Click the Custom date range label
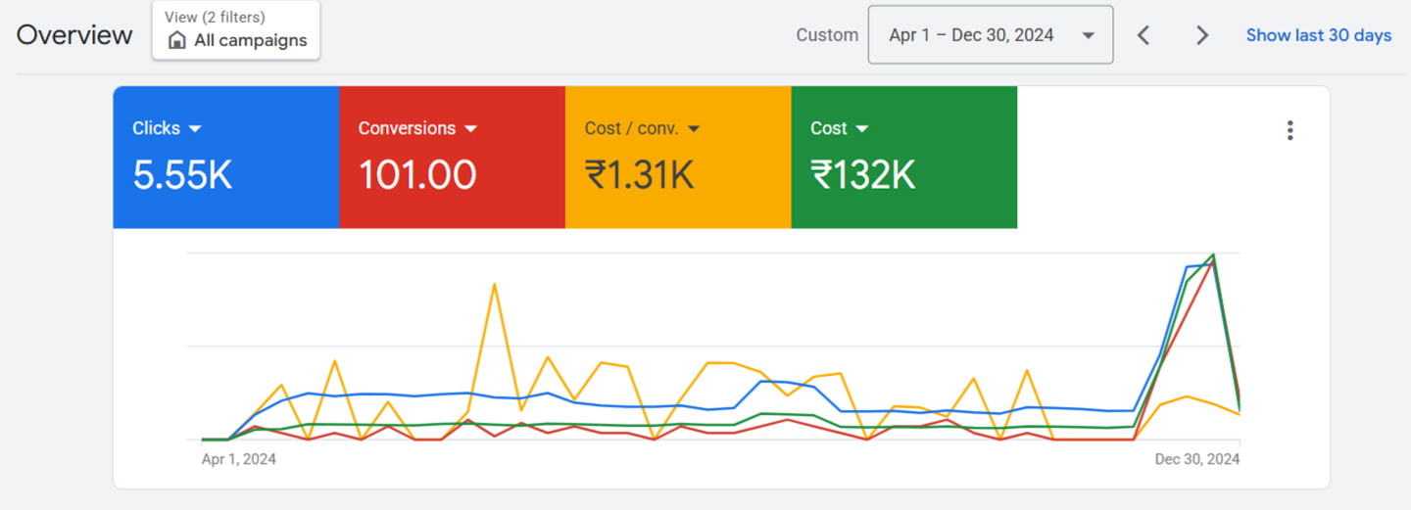The width and height of the screenshot is (1411, 510). click(x=827, y=35)
